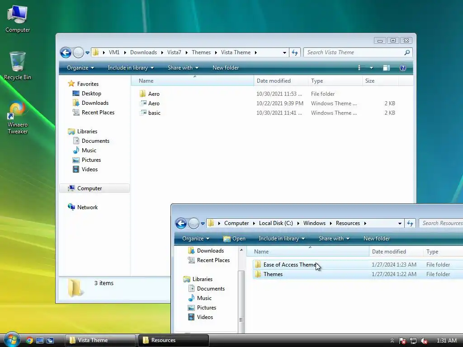Change view icon in Vista Theme toolbar
Screen dimensions: 463x347
point(359,68)
